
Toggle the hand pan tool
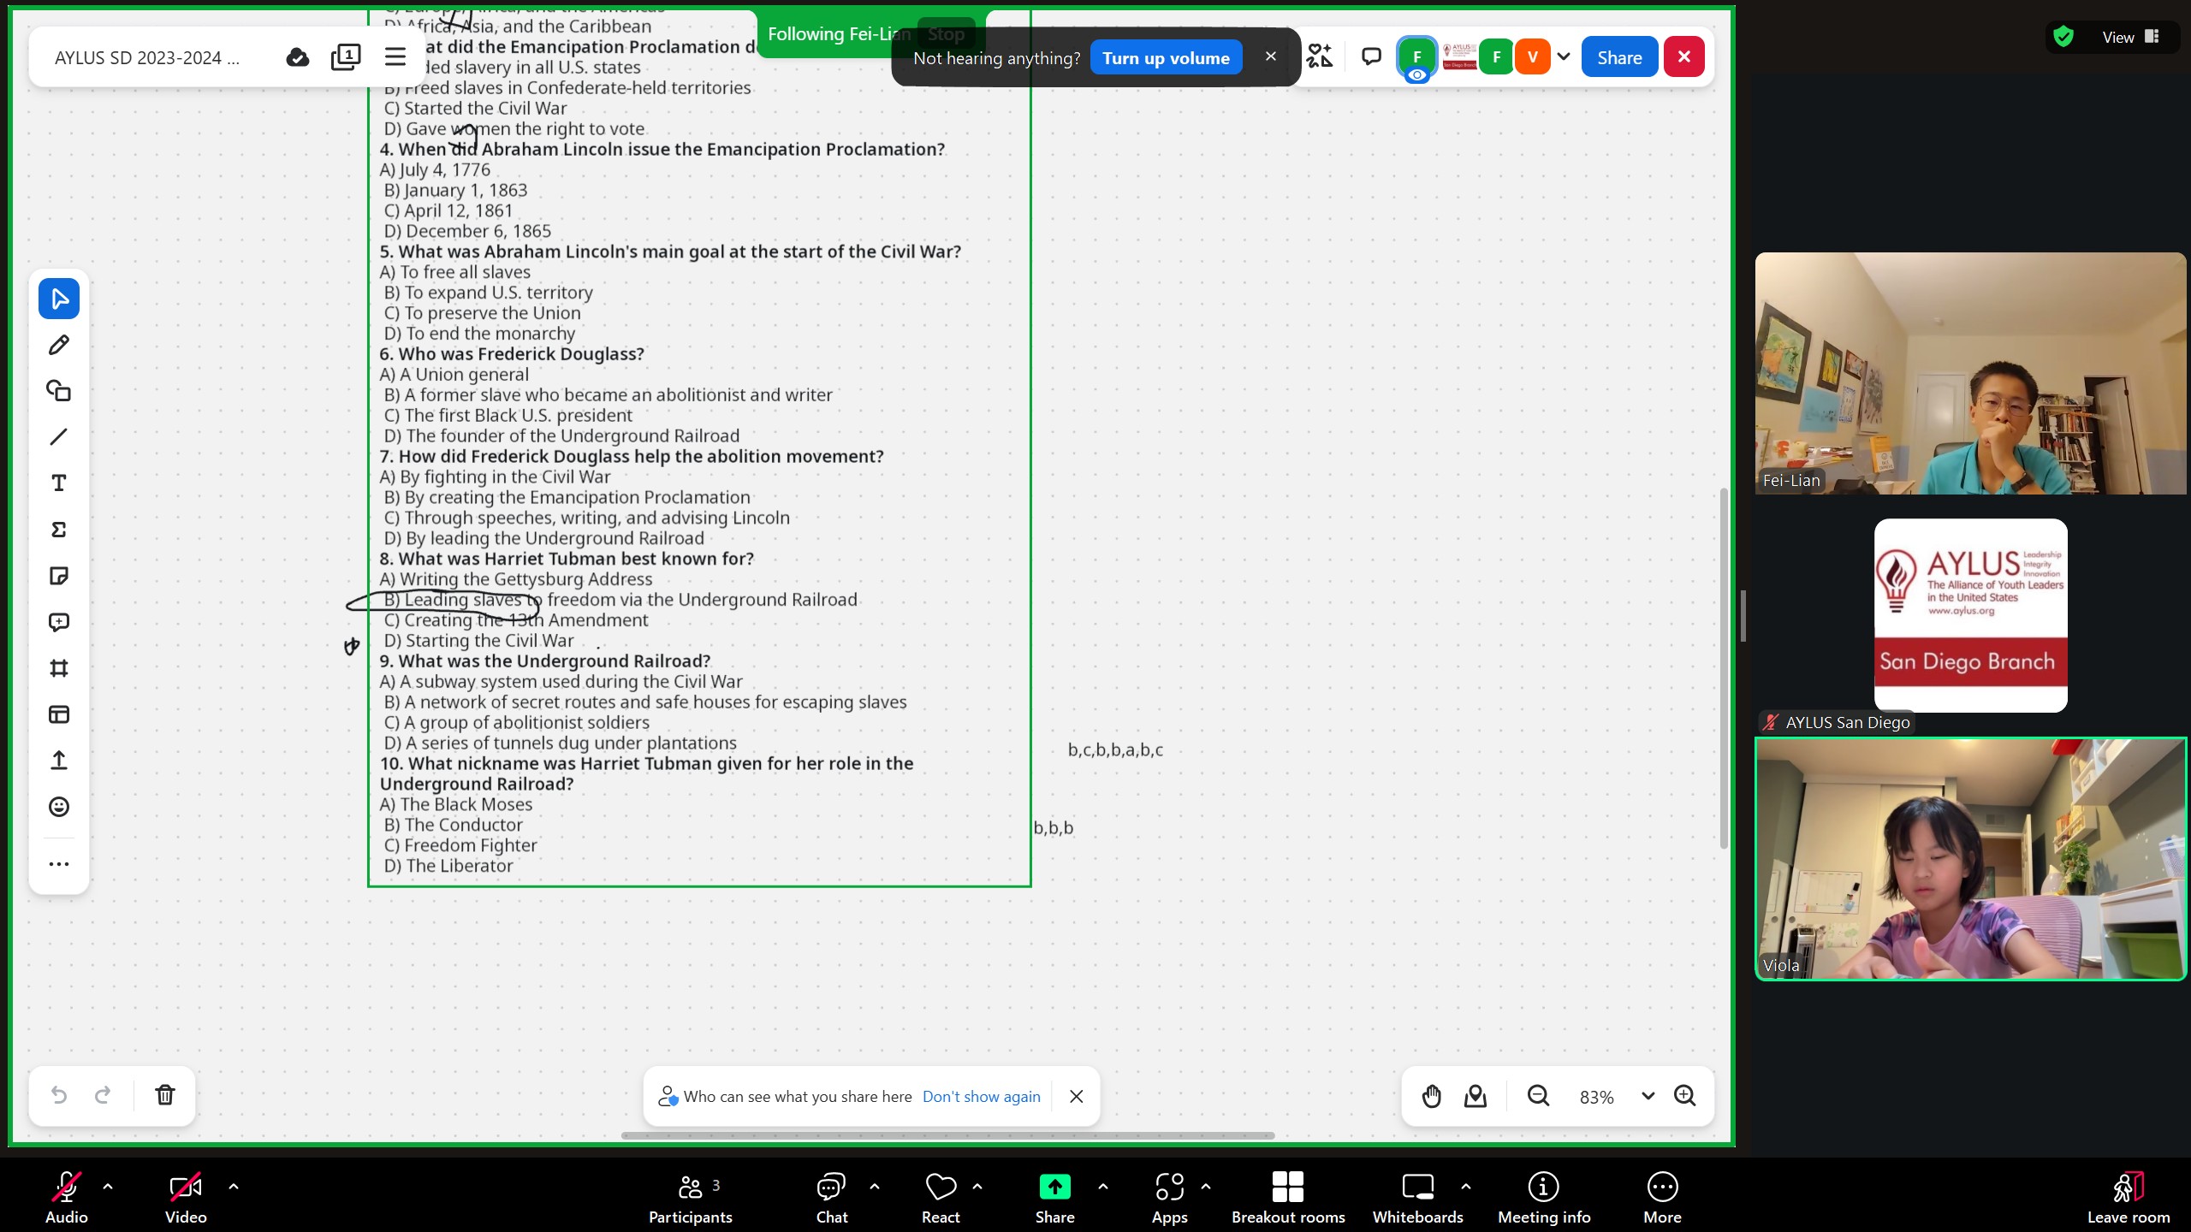pos(1431,1096)
